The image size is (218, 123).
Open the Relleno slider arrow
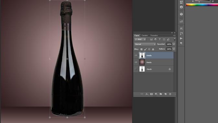[x=174, y=49]
